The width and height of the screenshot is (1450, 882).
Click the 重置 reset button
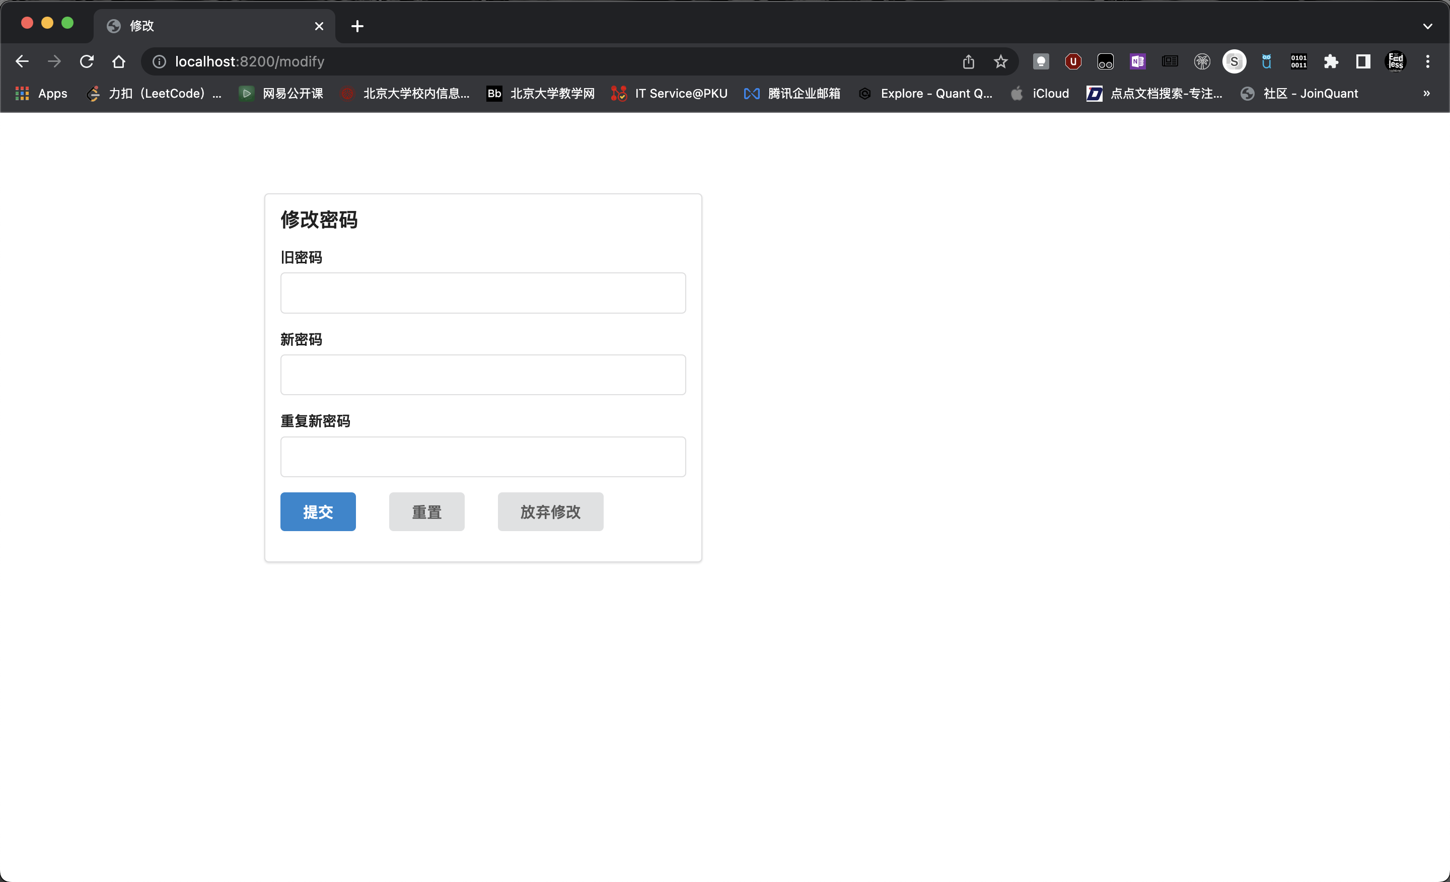coord(426,511)
